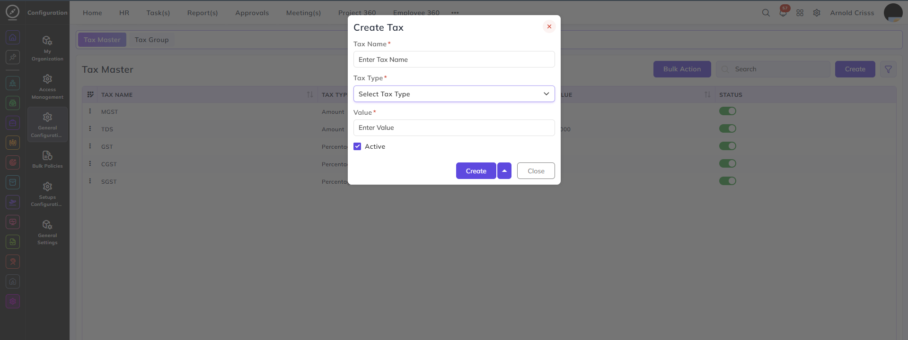Click the Bulk Action button
Image resolution: width=908 pixels, height=340 pixels.
coord(682,69)
